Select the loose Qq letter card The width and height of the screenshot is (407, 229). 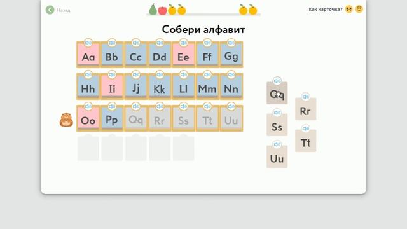click(277, 94)
